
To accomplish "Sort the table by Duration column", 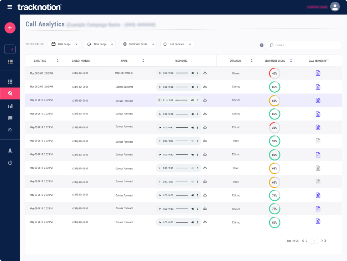I will point(251,61).
